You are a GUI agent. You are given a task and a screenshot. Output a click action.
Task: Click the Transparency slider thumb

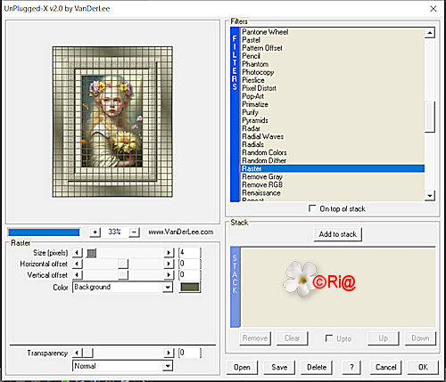pos(87,353)
